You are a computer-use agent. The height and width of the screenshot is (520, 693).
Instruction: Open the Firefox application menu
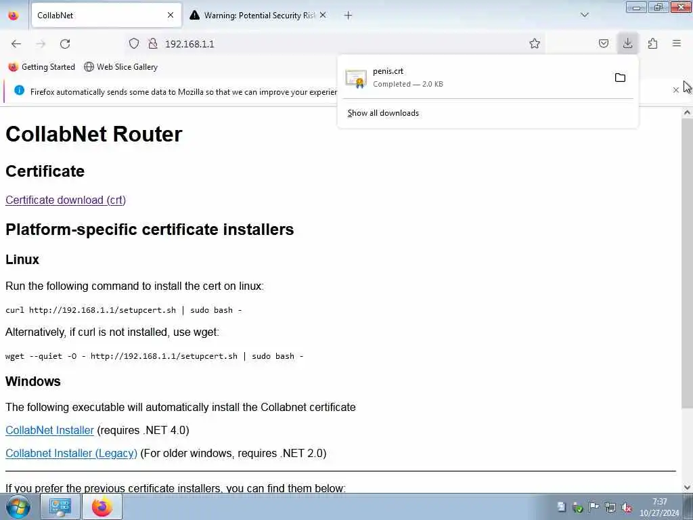[677, 43]
